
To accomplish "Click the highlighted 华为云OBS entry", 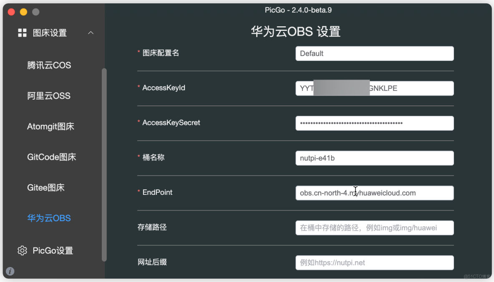I will coord(49,218).
